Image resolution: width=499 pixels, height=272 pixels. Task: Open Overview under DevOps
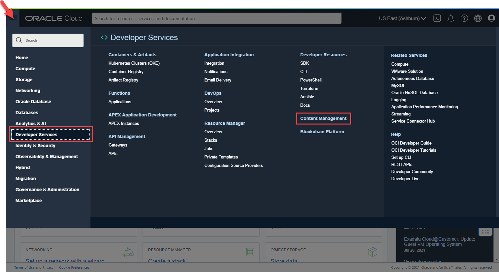pyautogui.click(x=213, y=102)
